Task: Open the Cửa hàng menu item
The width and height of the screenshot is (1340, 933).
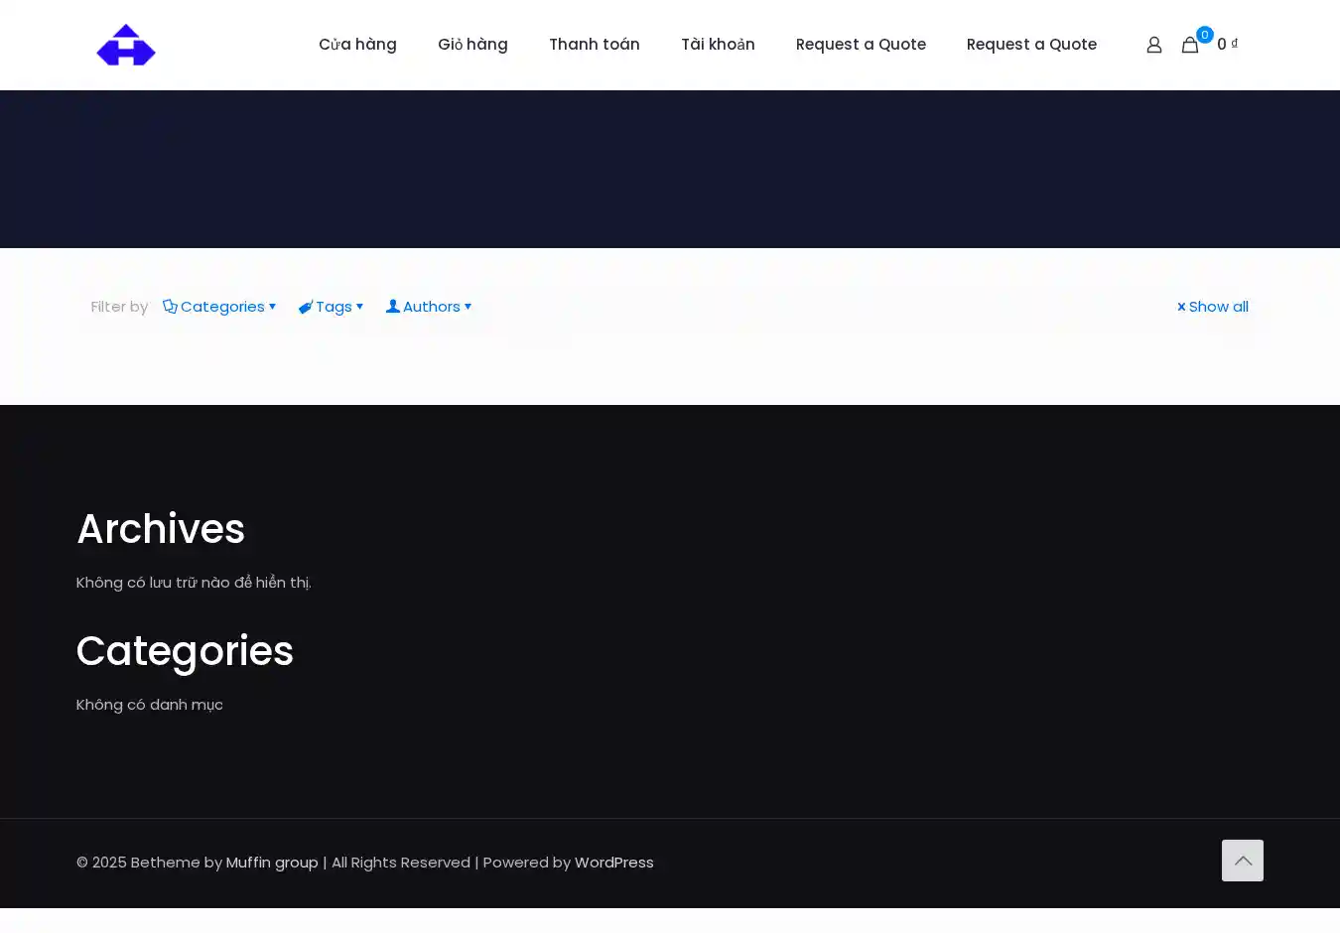Action: 357,45
